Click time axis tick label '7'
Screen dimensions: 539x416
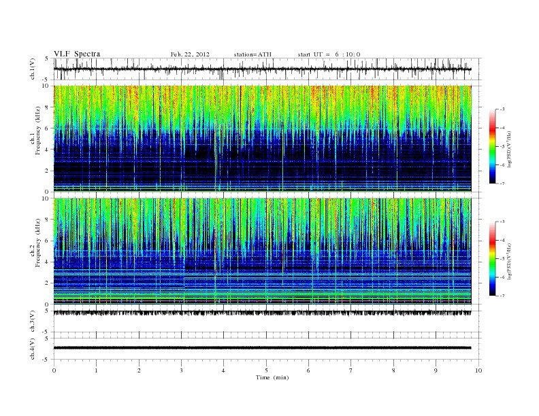[350, 370]
